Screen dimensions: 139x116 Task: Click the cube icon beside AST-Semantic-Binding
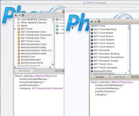(92, 54)
